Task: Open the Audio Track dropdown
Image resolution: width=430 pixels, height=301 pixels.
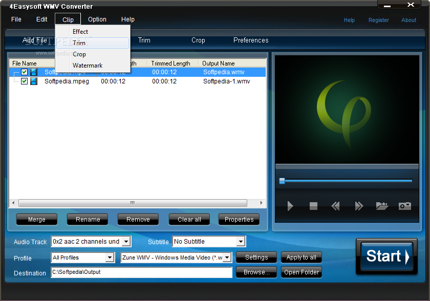Action: 126,242
